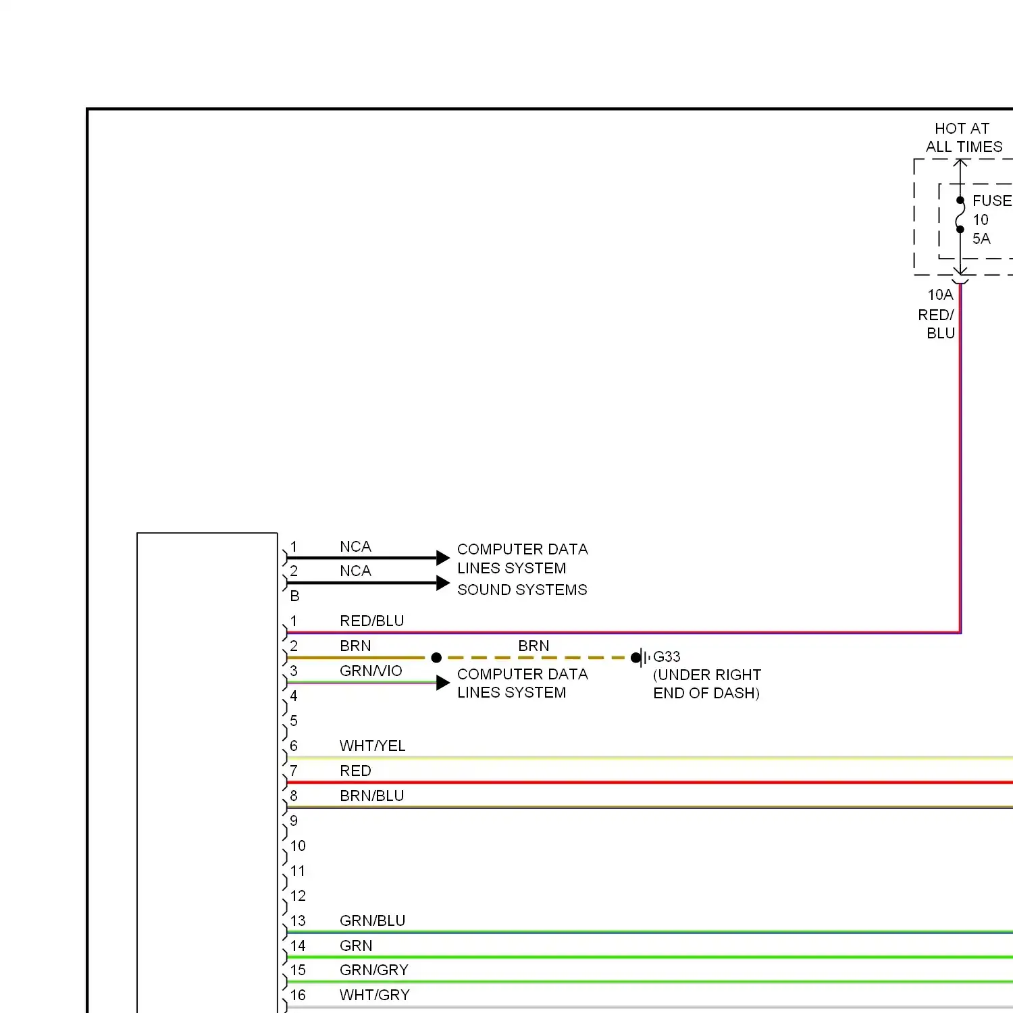Click the "HOT AT ALL TIMES" label
1013x1013 pixels.
(x=964, y=138)
